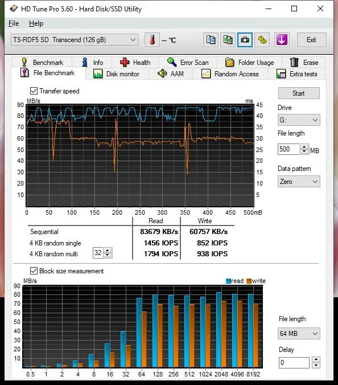
Task: Click the thermometer temperature icon
Action: pos(152,40)
